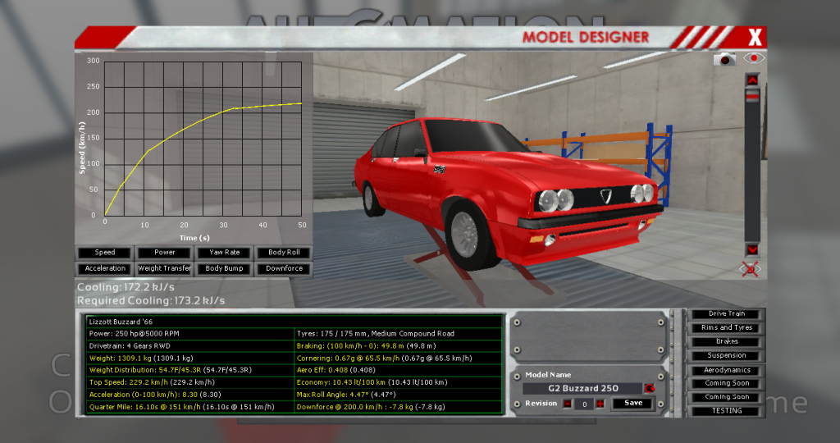Click the Cornering 0.67g row
The height and width of the screenshot is (443, 840).
(399, 359)
